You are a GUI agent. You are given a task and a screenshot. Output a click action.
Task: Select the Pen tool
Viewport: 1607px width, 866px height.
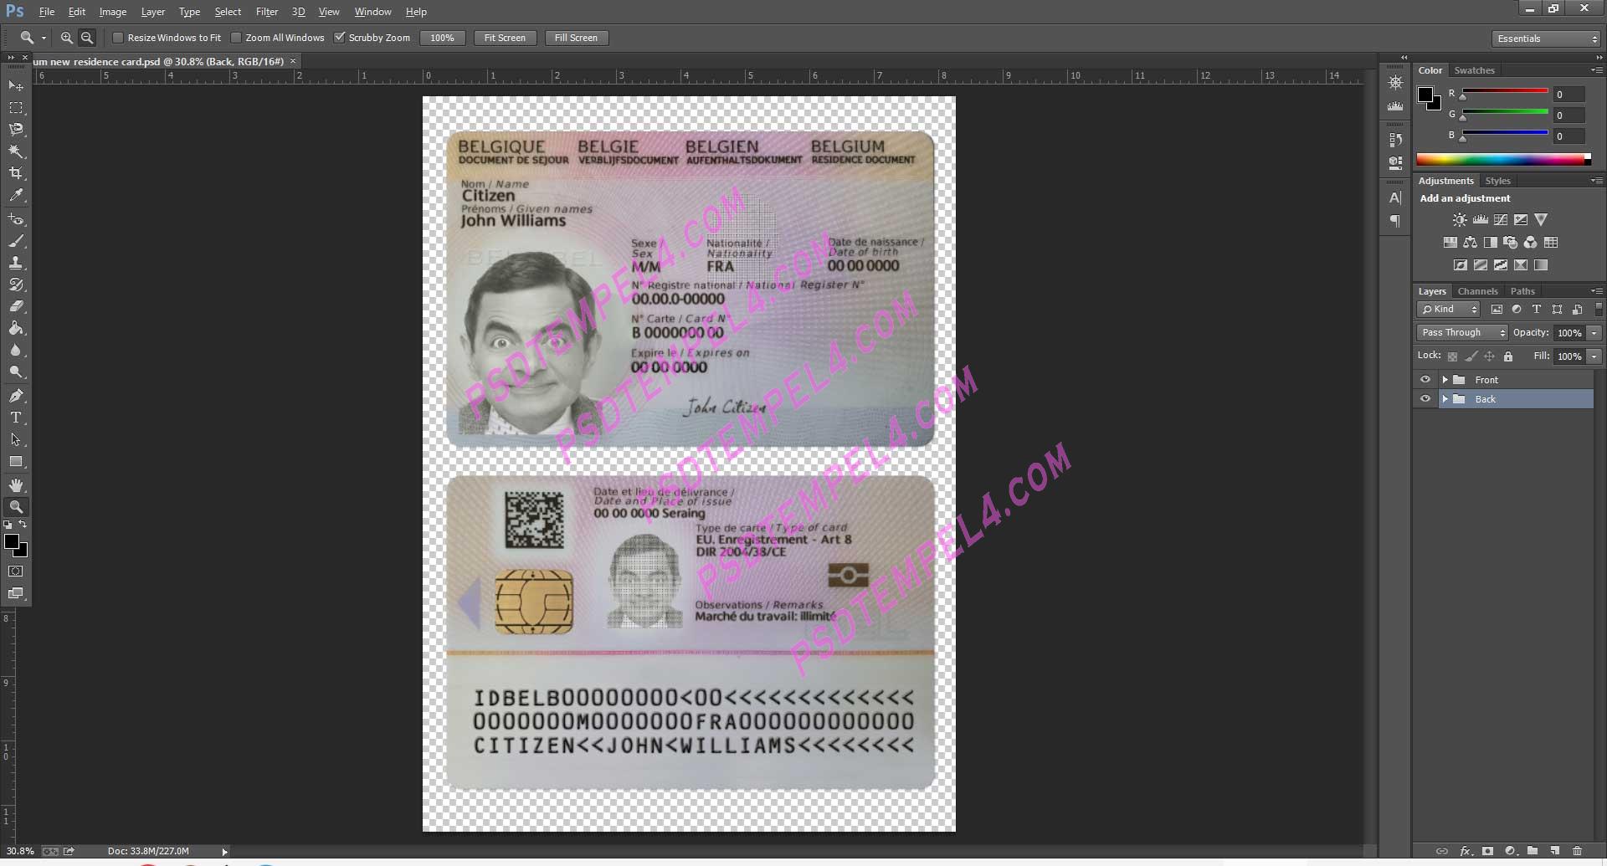pos(16,396)
